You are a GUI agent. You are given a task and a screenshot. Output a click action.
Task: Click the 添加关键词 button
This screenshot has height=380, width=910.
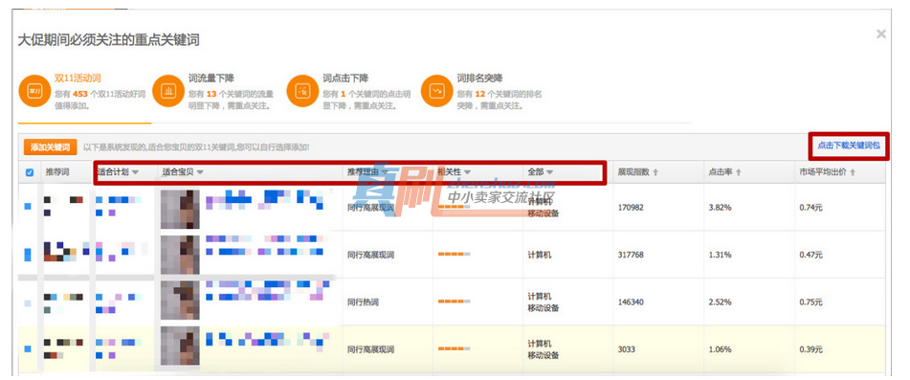[x=51, y=147]
